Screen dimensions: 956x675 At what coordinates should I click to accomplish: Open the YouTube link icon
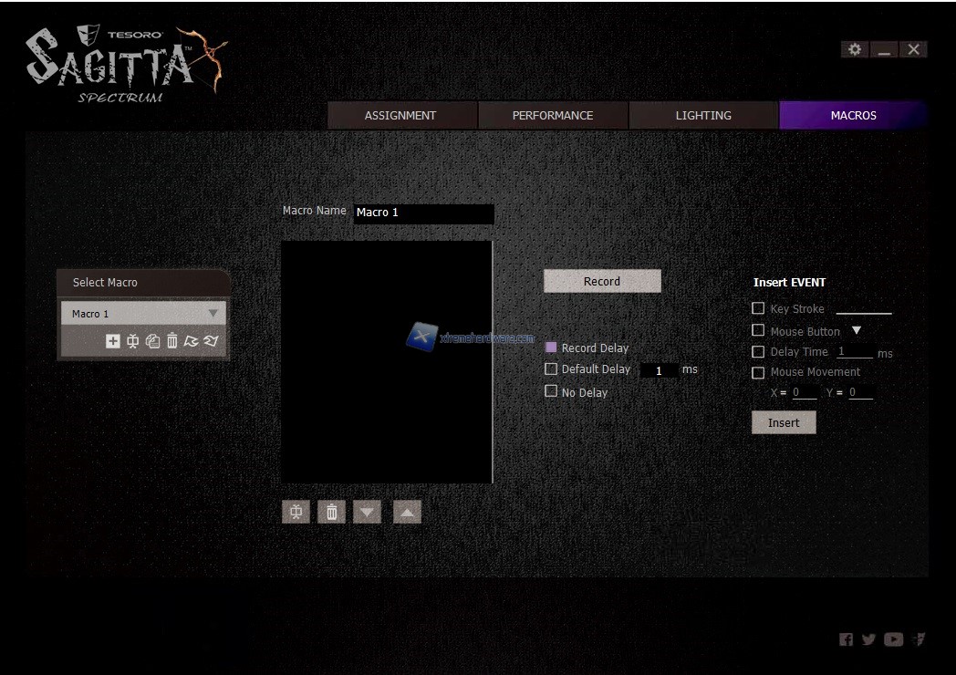point(893,639)
